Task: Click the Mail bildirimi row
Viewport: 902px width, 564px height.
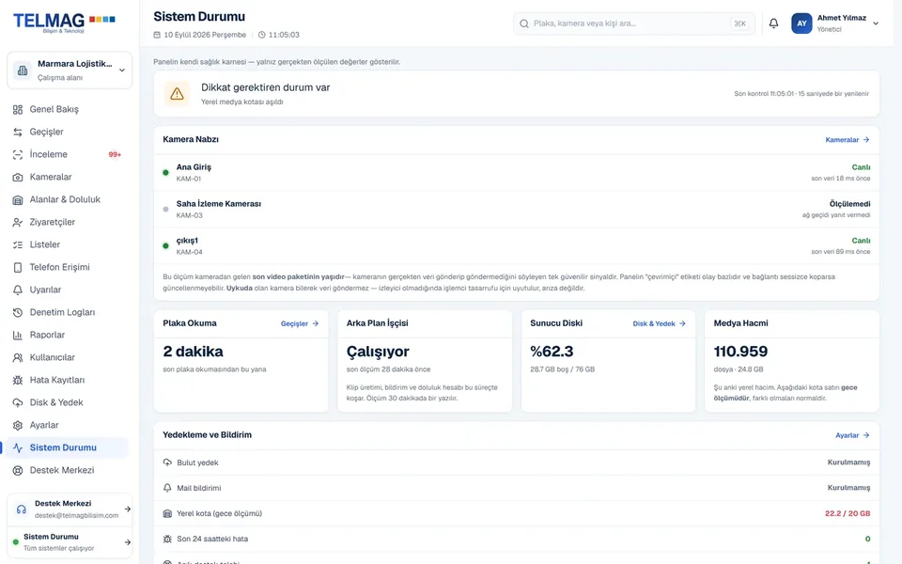Action: coord(517,488)
